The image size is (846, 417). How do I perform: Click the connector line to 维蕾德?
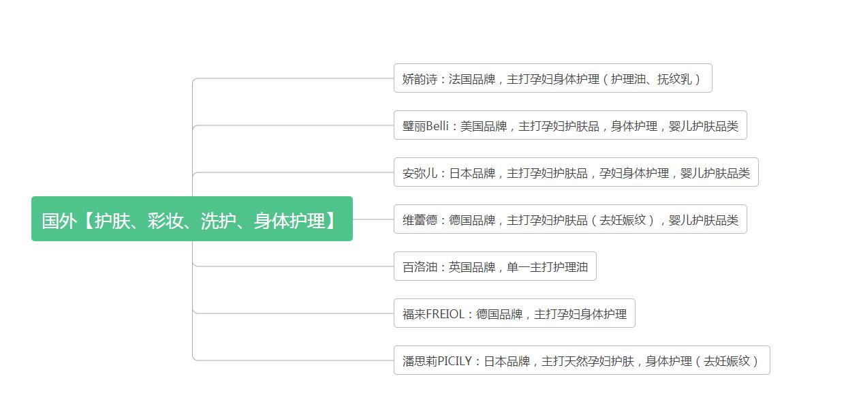[375, 219]
